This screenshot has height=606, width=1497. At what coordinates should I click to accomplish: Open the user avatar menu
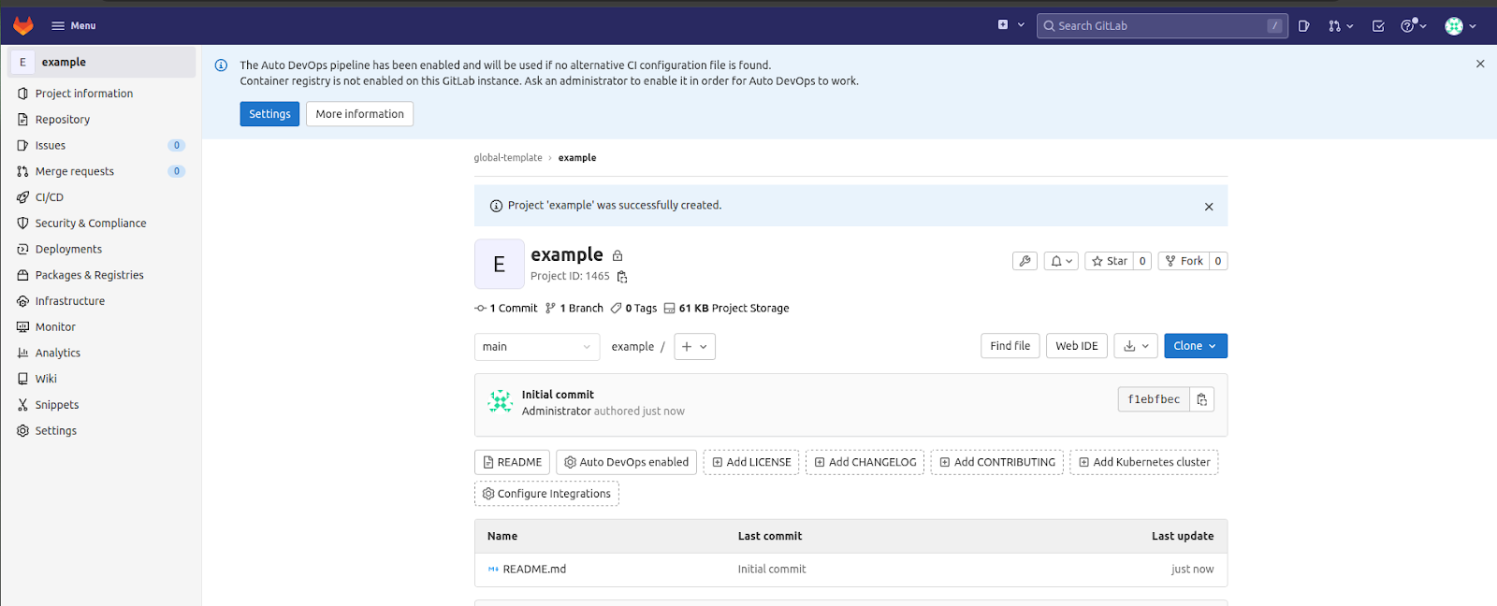click(x=1461, y=26)
